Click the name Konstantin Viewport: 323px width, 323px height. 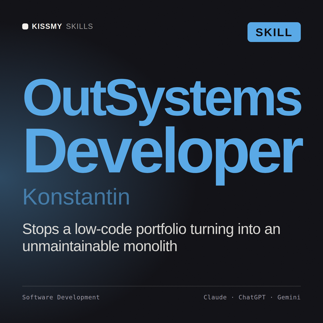click(x=76, y=197)
